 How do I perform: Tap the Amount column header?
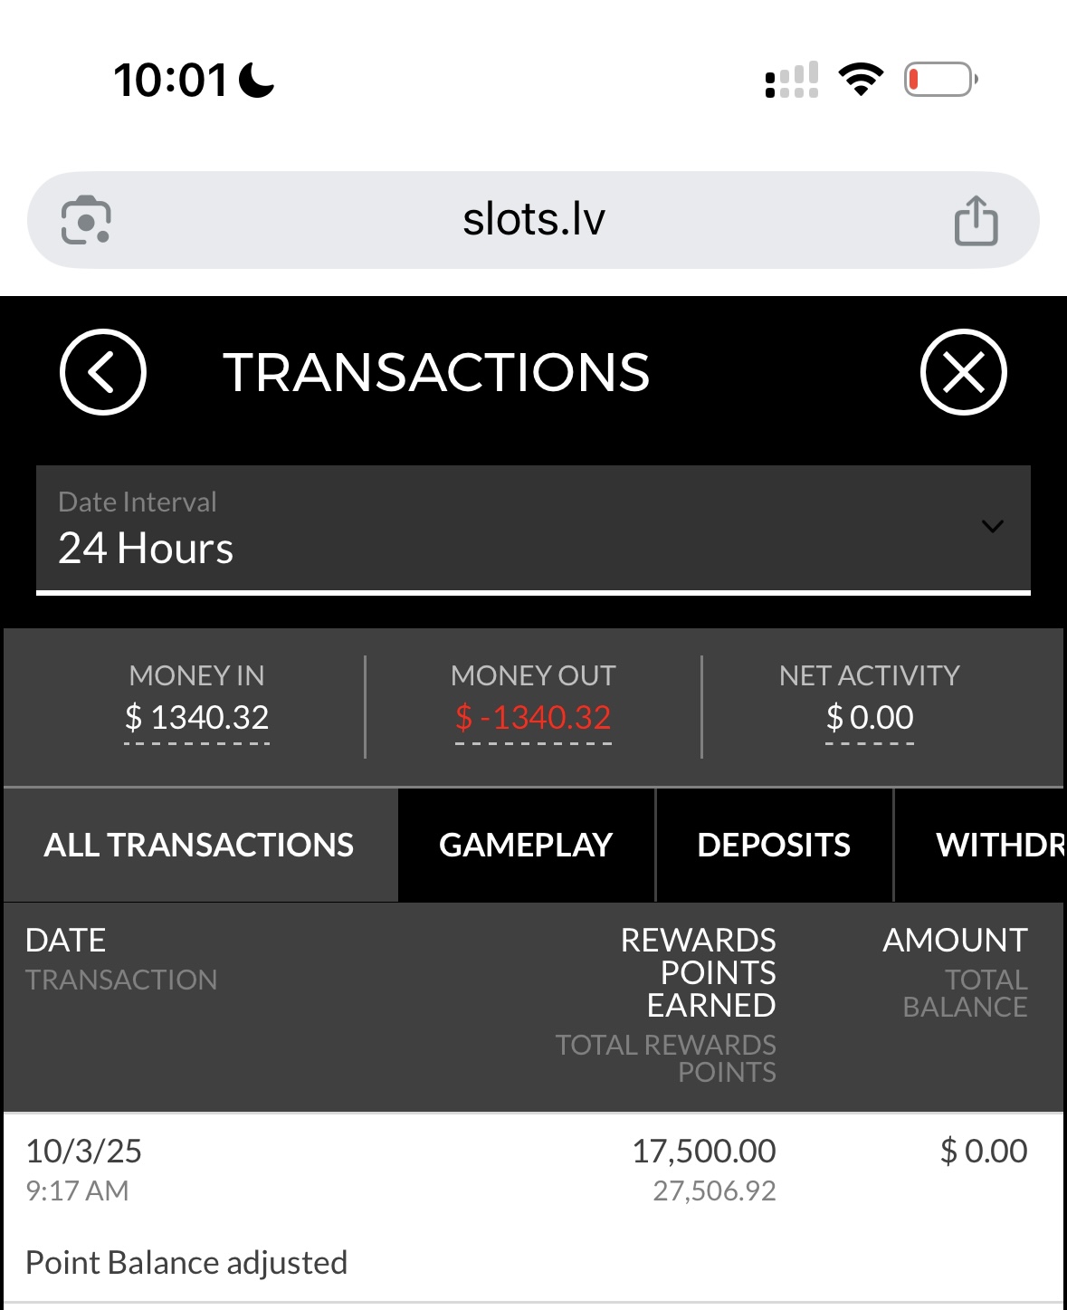955,940
